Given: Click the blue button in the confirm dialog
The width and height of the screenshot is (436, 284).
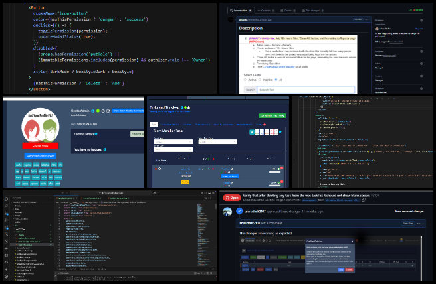Looking at the screenshot, I should point(341,270).
